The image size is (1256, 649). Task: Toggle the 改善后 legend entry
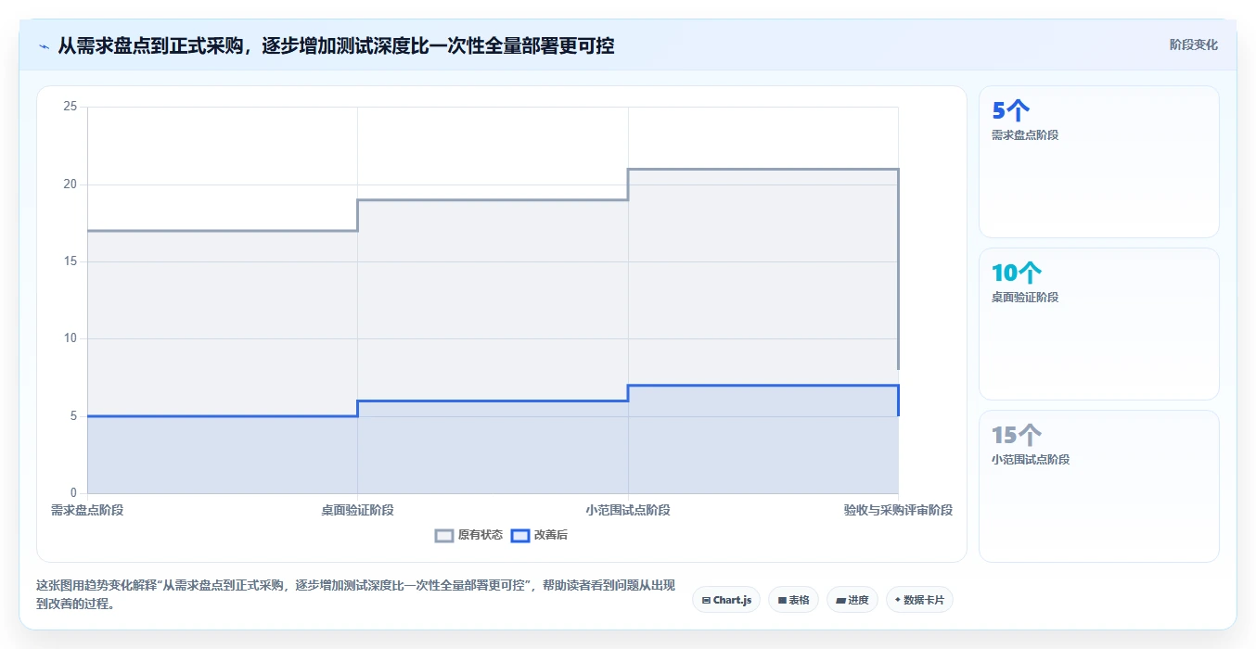coord(540,535)
